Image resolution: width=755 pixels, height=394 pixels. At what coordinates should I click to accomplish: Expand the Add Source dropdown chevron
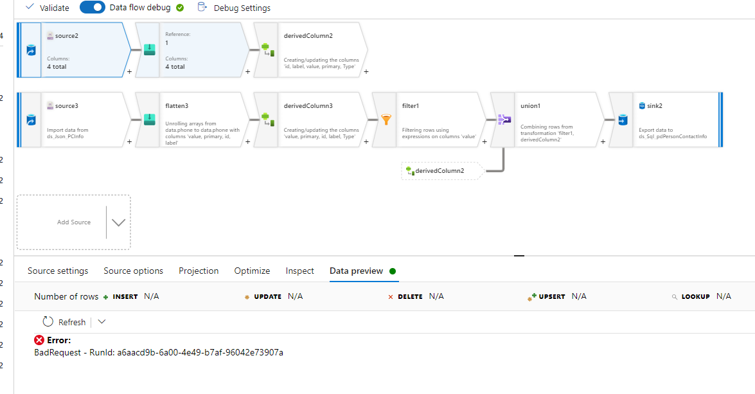(x=118, y=222)
